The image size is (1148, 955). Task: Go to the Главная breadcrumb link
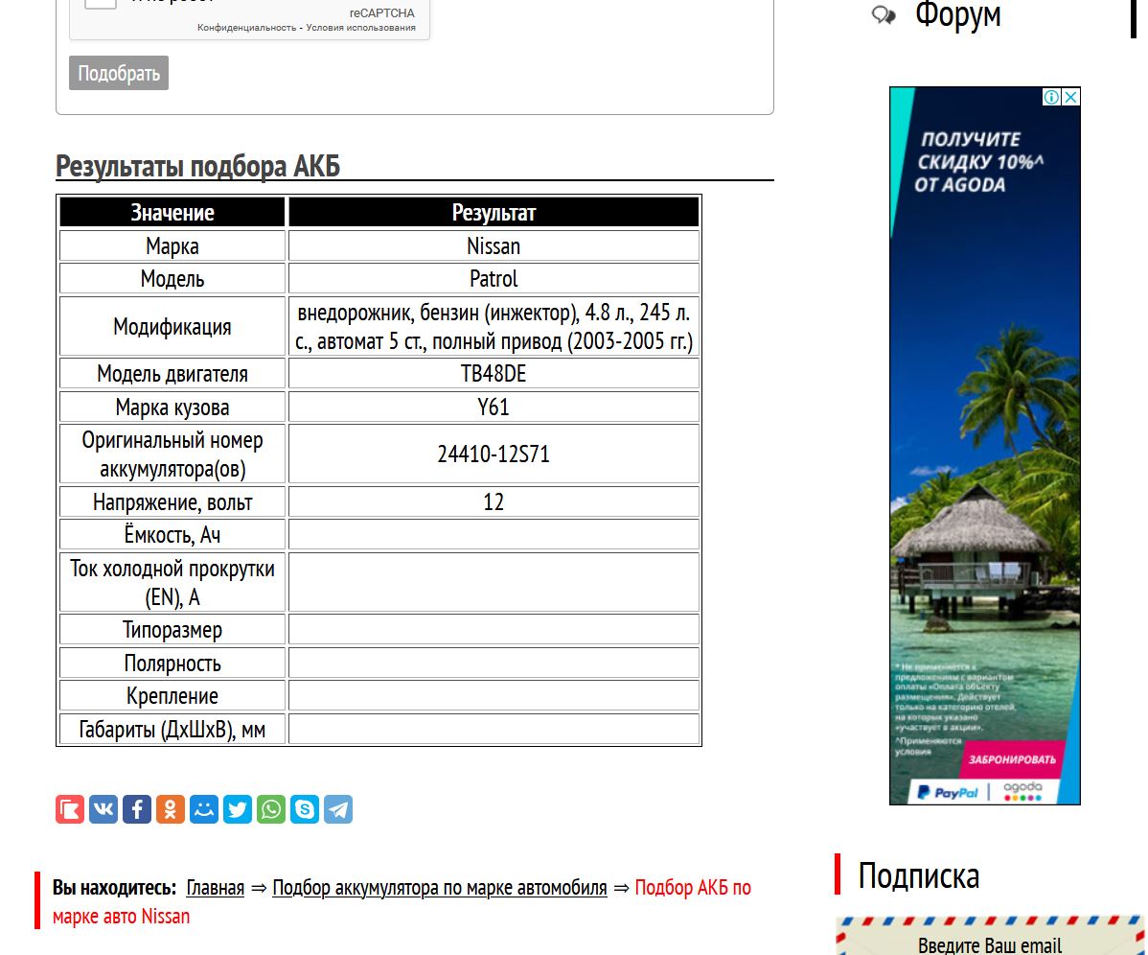[216, 888]
